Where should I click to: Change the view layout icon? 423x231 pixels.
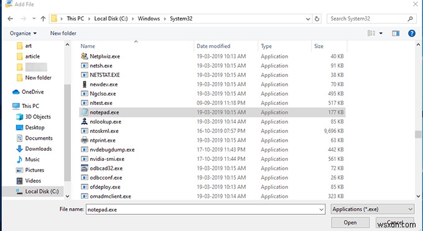pyautogui.click(x=371, y=33)
